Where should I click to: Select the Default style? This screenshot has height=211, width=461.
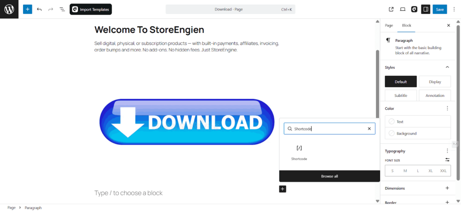coord(401,82)
